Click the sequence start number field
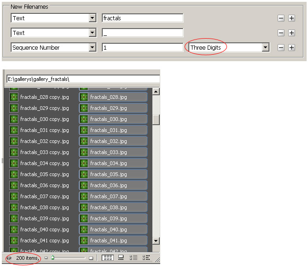308x269 pixels. tap(143, 47)
